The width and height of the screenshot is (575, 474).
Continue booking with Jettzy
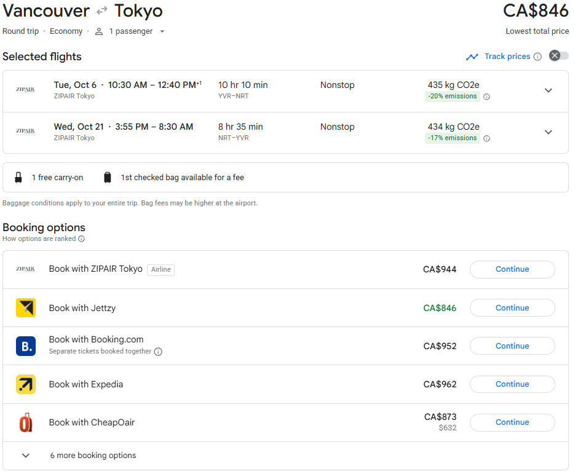pos(512,308)
